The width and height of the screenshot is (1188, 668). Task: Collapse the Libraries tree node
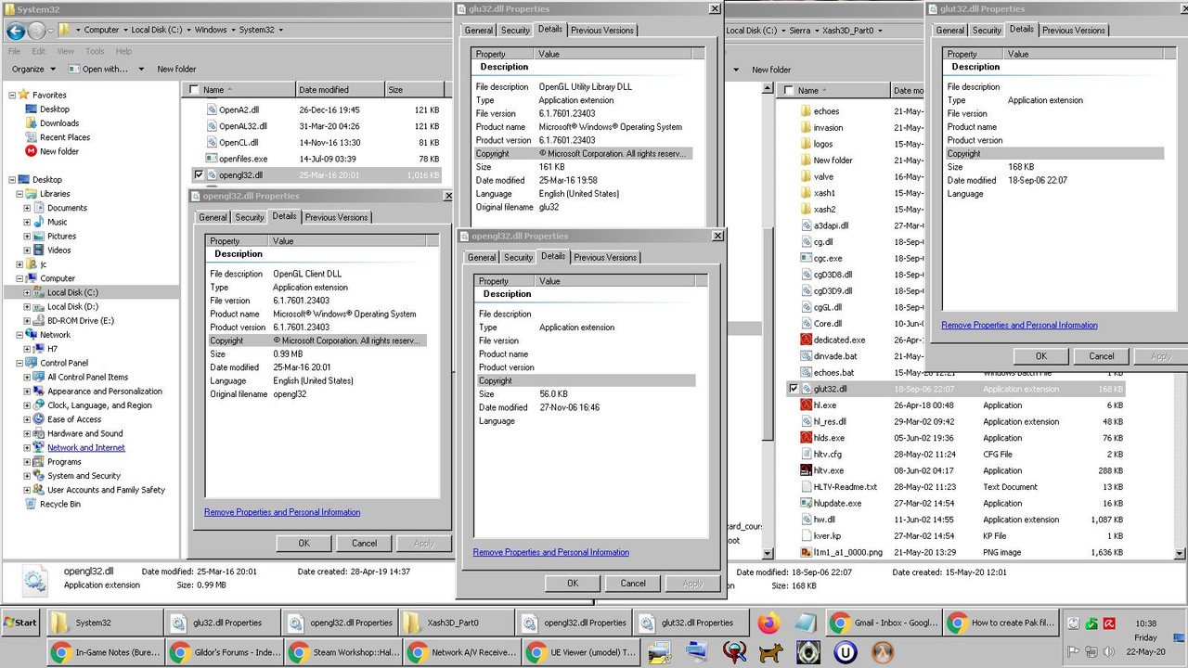point(19,194)
